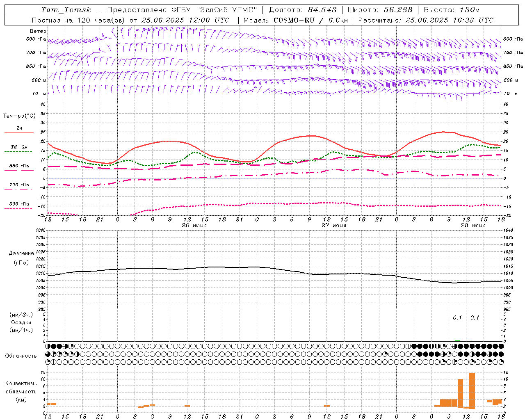Click 'Предоставлено ФГБУ "ЗапСиб УГМС"' provider text

182,10
